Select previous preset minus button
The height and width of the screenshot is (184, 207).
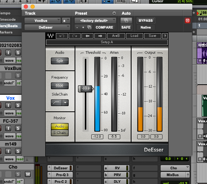pos(77,27)
